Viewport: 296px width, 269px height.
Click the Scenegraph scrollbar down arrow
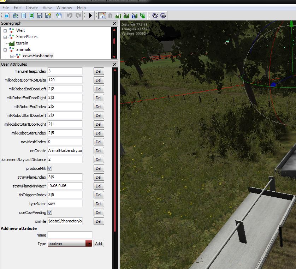[x=114, y=56]
